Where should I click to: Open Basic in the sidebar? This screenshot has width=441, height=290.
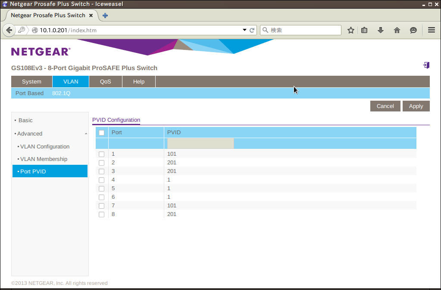25,120
